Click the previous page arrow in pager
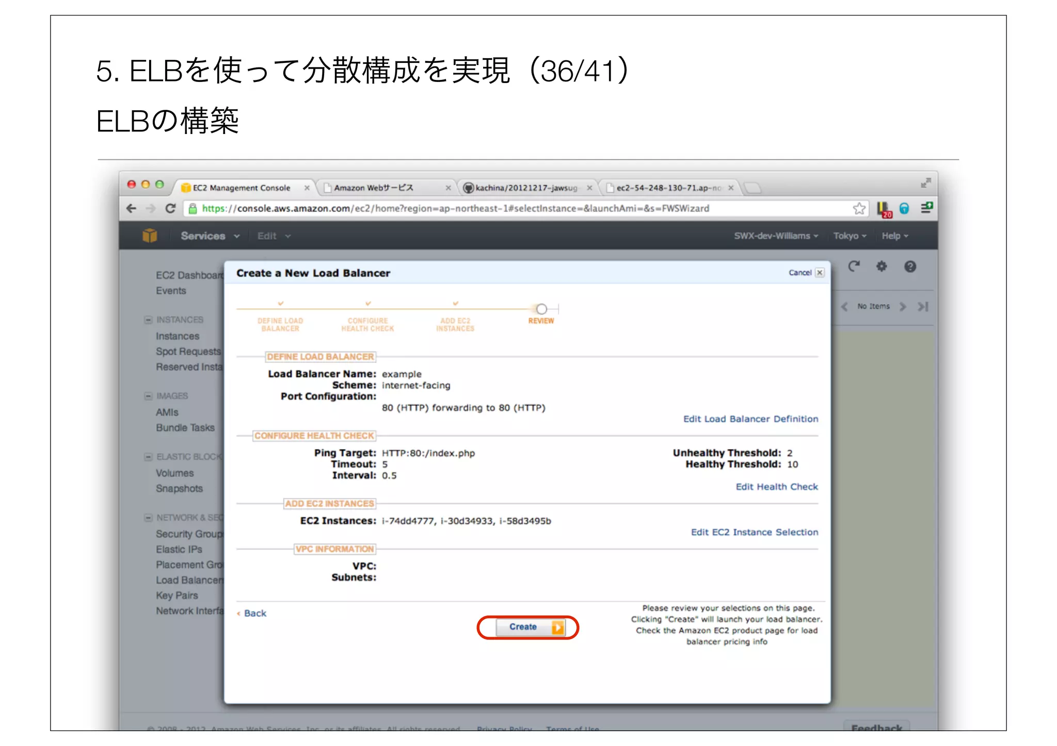1057x746 pixels. tap(844, 307)
